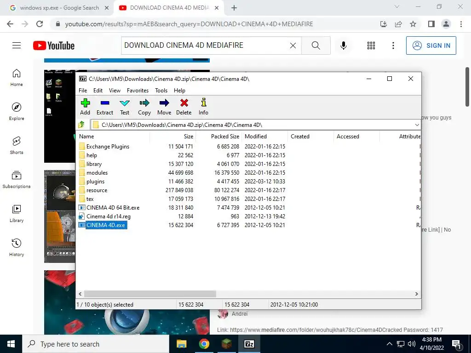471x353 pixels.
Task: Open the Tools menu in 7-Zip
Action: (161, 91)
